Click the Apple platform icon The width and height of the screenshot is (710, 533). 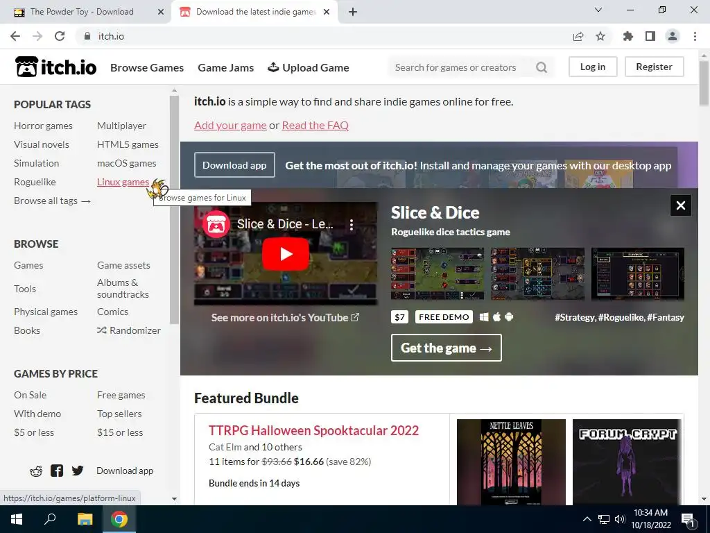[496, 316]
